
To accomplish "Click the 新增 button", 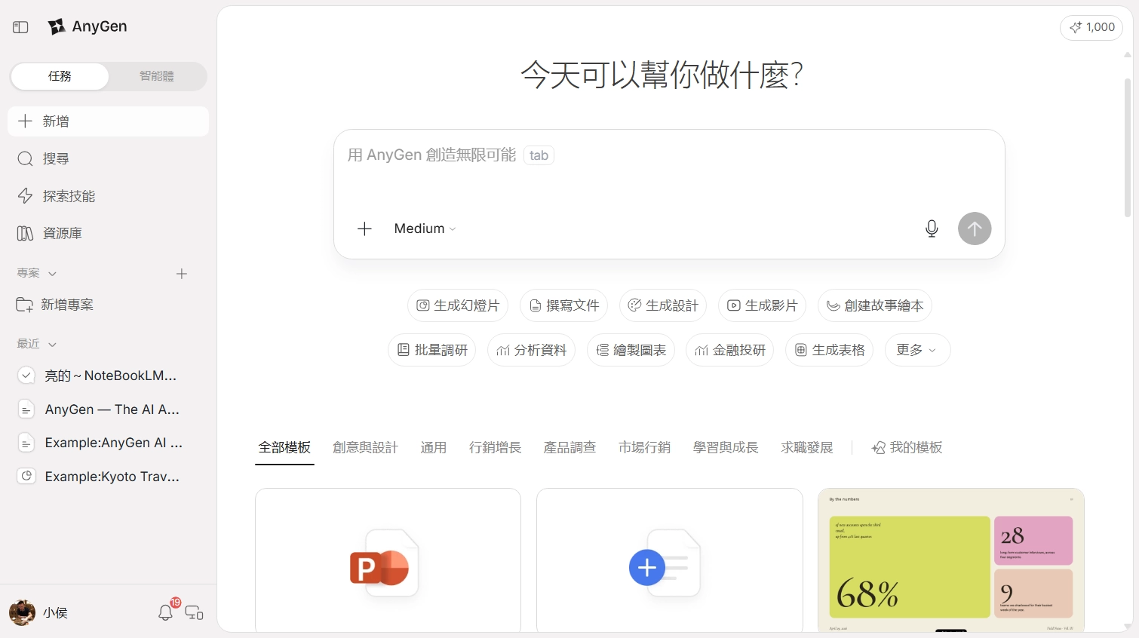I will 108,121.
